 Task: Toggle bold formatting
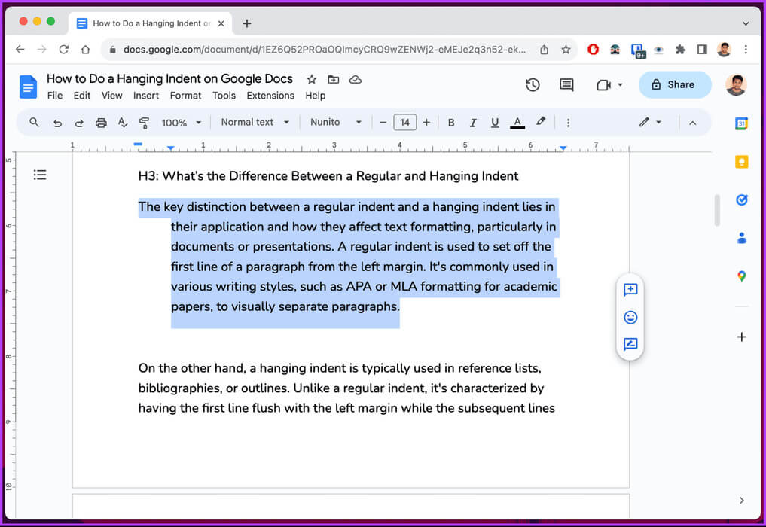(451, 123)
